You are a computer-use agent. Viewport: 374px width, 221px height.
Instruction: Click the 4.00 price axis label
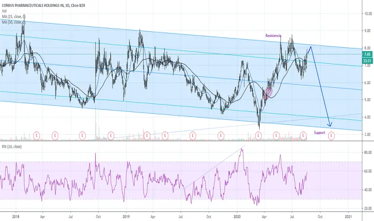(x=367, y=117)
